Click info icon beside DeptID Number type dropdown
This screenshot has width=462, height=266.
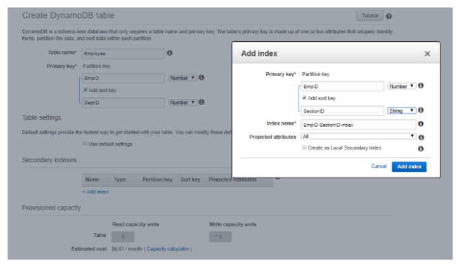coord(202,102)
